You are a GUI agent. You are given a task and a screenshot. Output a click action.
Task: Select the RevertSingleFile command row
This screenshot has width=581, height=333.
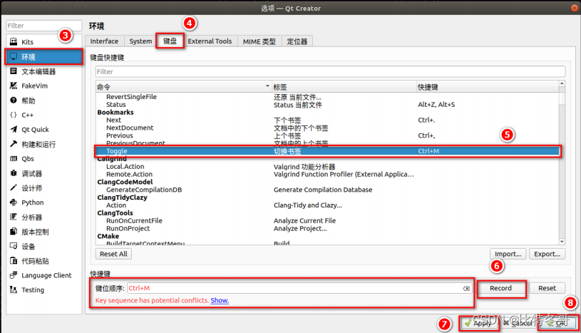tap(327, 97)
